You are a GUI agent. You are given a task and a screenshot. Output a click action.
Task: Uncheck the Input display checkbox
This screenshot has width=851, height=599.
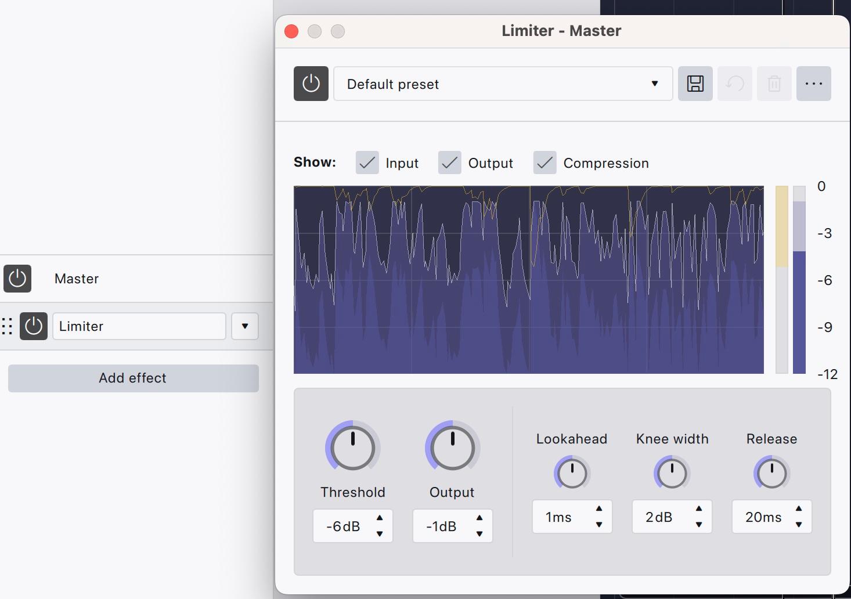point(367,163)
